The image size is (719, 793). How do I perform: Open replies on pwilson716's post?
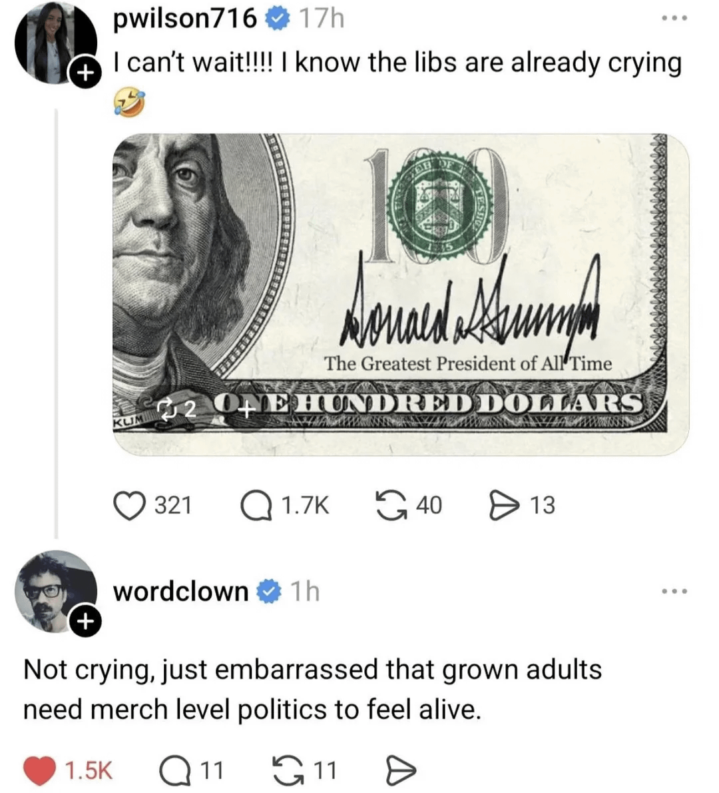257,506
